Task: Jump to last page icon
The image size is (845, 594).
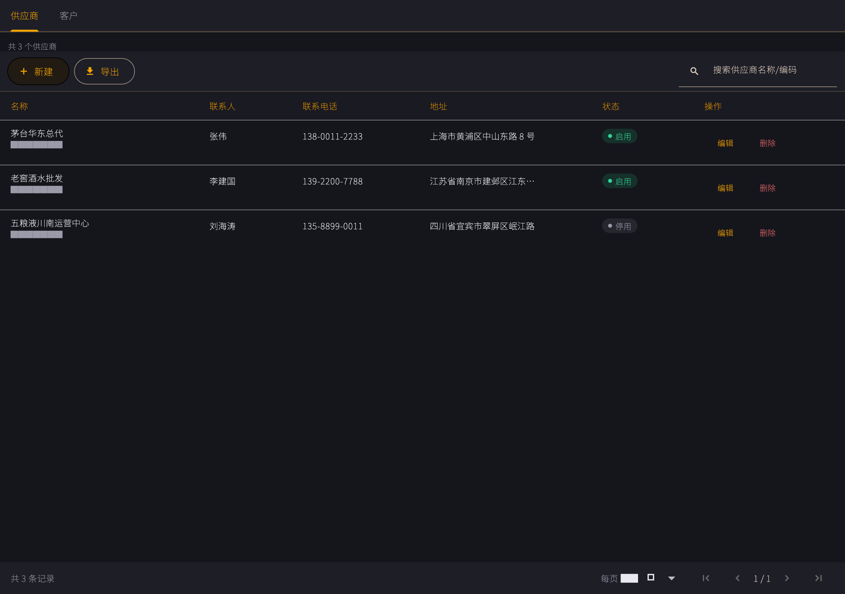Action: (x=818, y=578)
